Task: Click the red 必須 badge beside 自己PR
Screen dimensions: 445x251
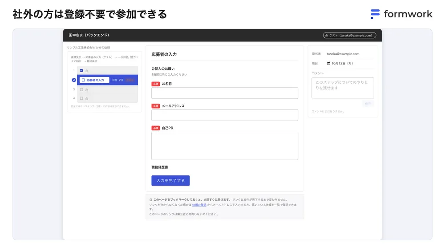Action: 156,128
